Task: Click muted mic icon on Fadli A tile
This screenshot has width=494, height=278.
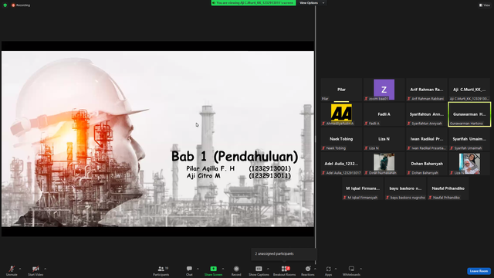Action: [x=366, y=124]
